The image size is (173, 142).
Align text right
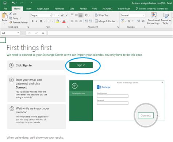pos(80,21)
